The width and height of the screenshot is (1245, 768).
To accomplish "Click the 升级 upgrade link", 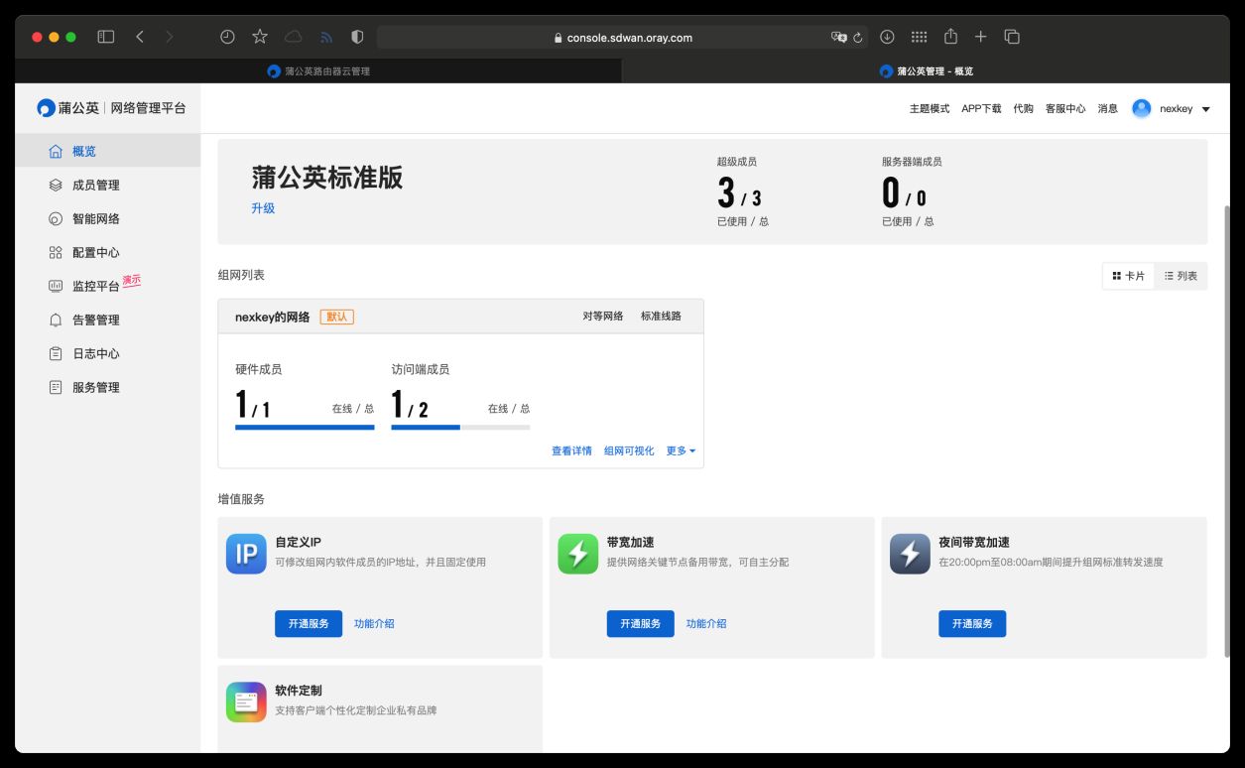I will point(263,208).
